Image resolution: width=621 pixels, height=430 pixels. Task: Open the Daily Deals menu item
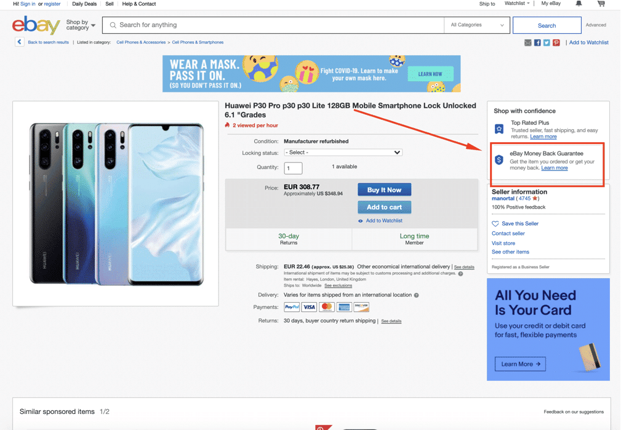coord(84,4)
